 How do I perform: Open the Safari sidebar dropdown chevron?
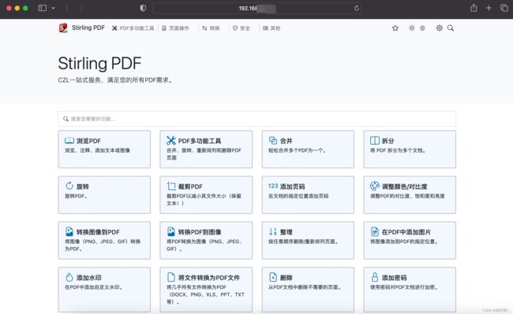[x=53, y=8]
